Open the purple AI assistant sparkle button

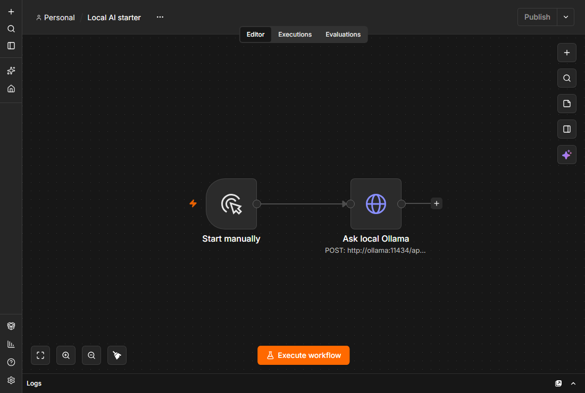coord(567,155)
